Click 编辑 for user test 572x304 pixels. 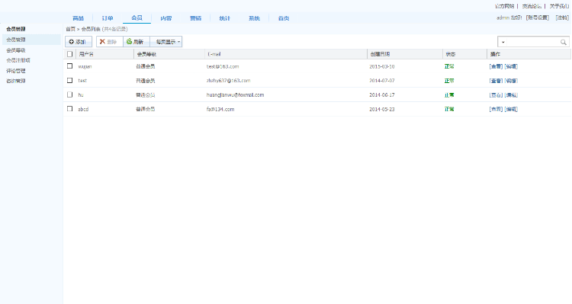511,81
